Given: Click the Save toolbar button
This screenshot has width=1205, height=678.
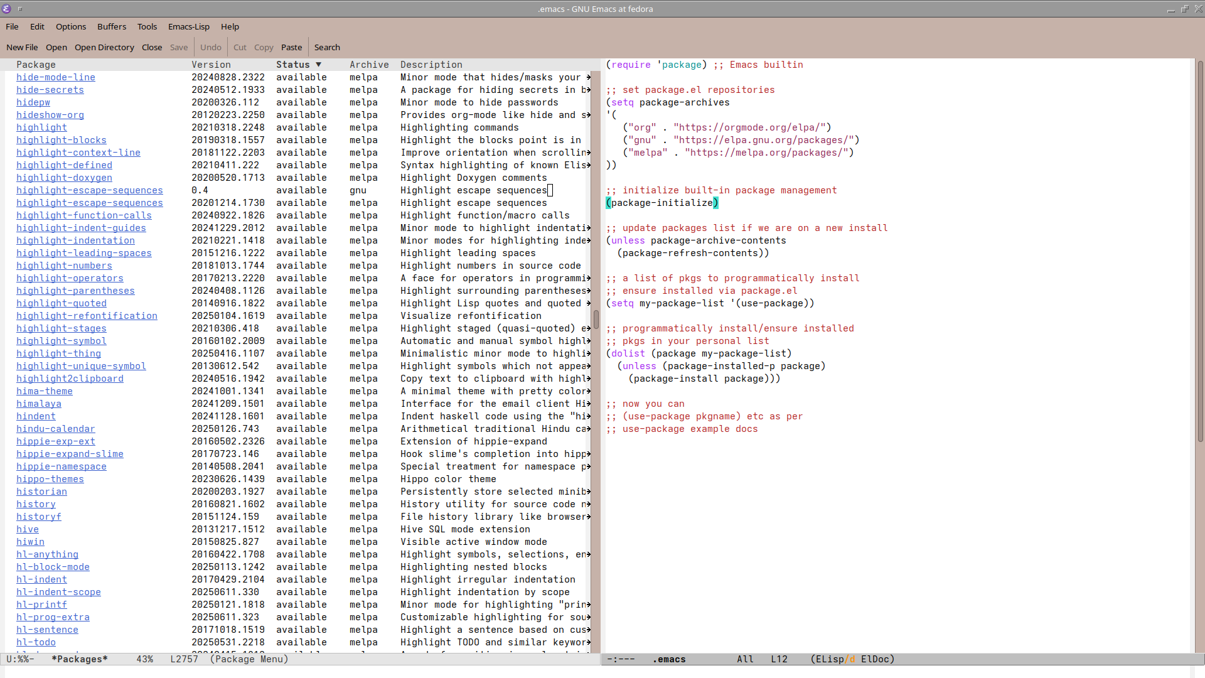Looking at the screenshot, I should 179,47.
